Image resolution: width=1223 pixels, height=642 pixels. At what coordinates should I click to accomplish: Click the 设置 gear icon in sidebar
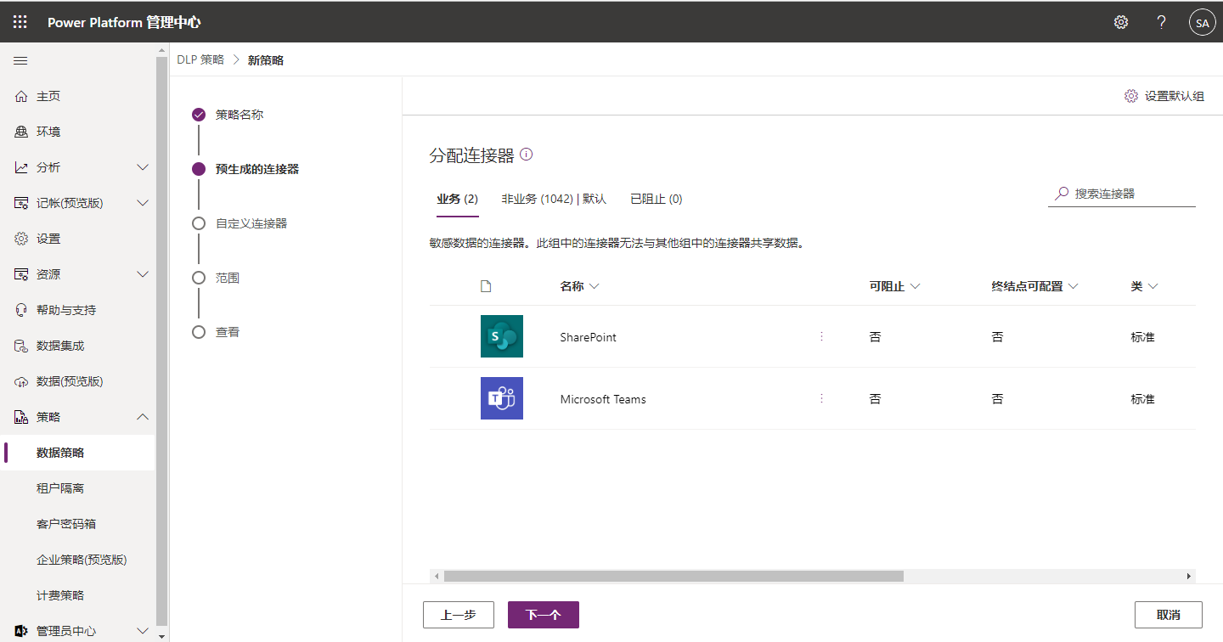22,239
